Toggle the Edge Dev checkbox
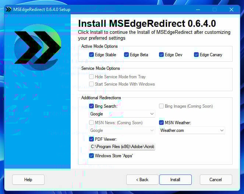 tap(161, 55)
